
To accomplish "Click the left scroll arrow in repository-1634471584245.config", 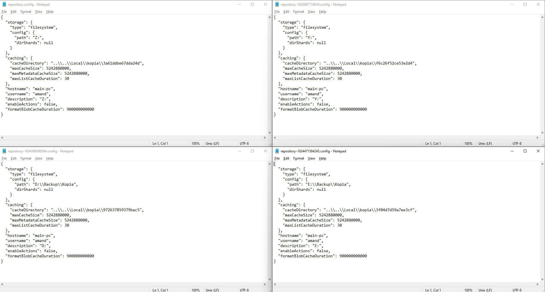I will (x=274, y=284).
